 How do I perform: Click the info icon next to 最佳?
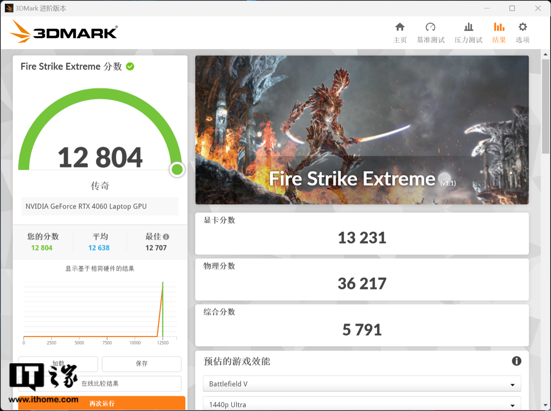[x=166, y=237]
